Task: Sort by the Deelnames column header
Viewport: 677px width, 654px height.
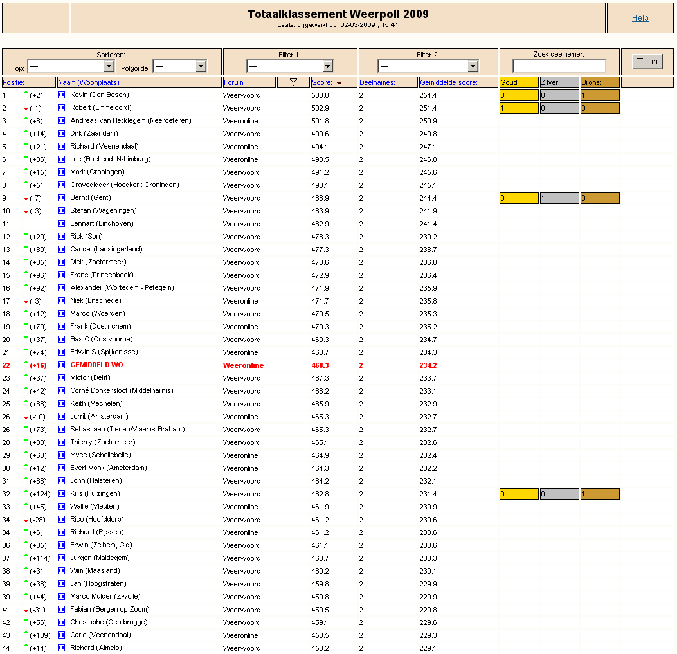Action: click(377, 82)
